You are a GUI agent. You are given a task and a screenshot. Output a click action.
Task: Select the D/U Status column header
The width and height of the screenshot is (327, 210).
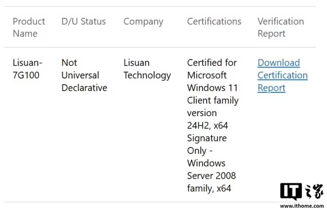(84, 22)
